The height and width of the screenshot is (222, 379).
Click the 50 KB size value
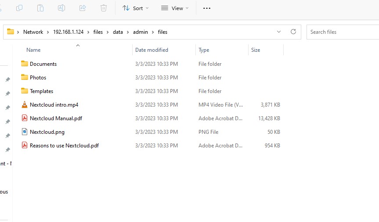[x=274, y=132]
